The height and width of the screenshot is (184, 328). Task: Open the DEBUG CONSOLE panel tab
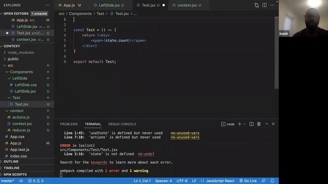[x=122, y=124]
